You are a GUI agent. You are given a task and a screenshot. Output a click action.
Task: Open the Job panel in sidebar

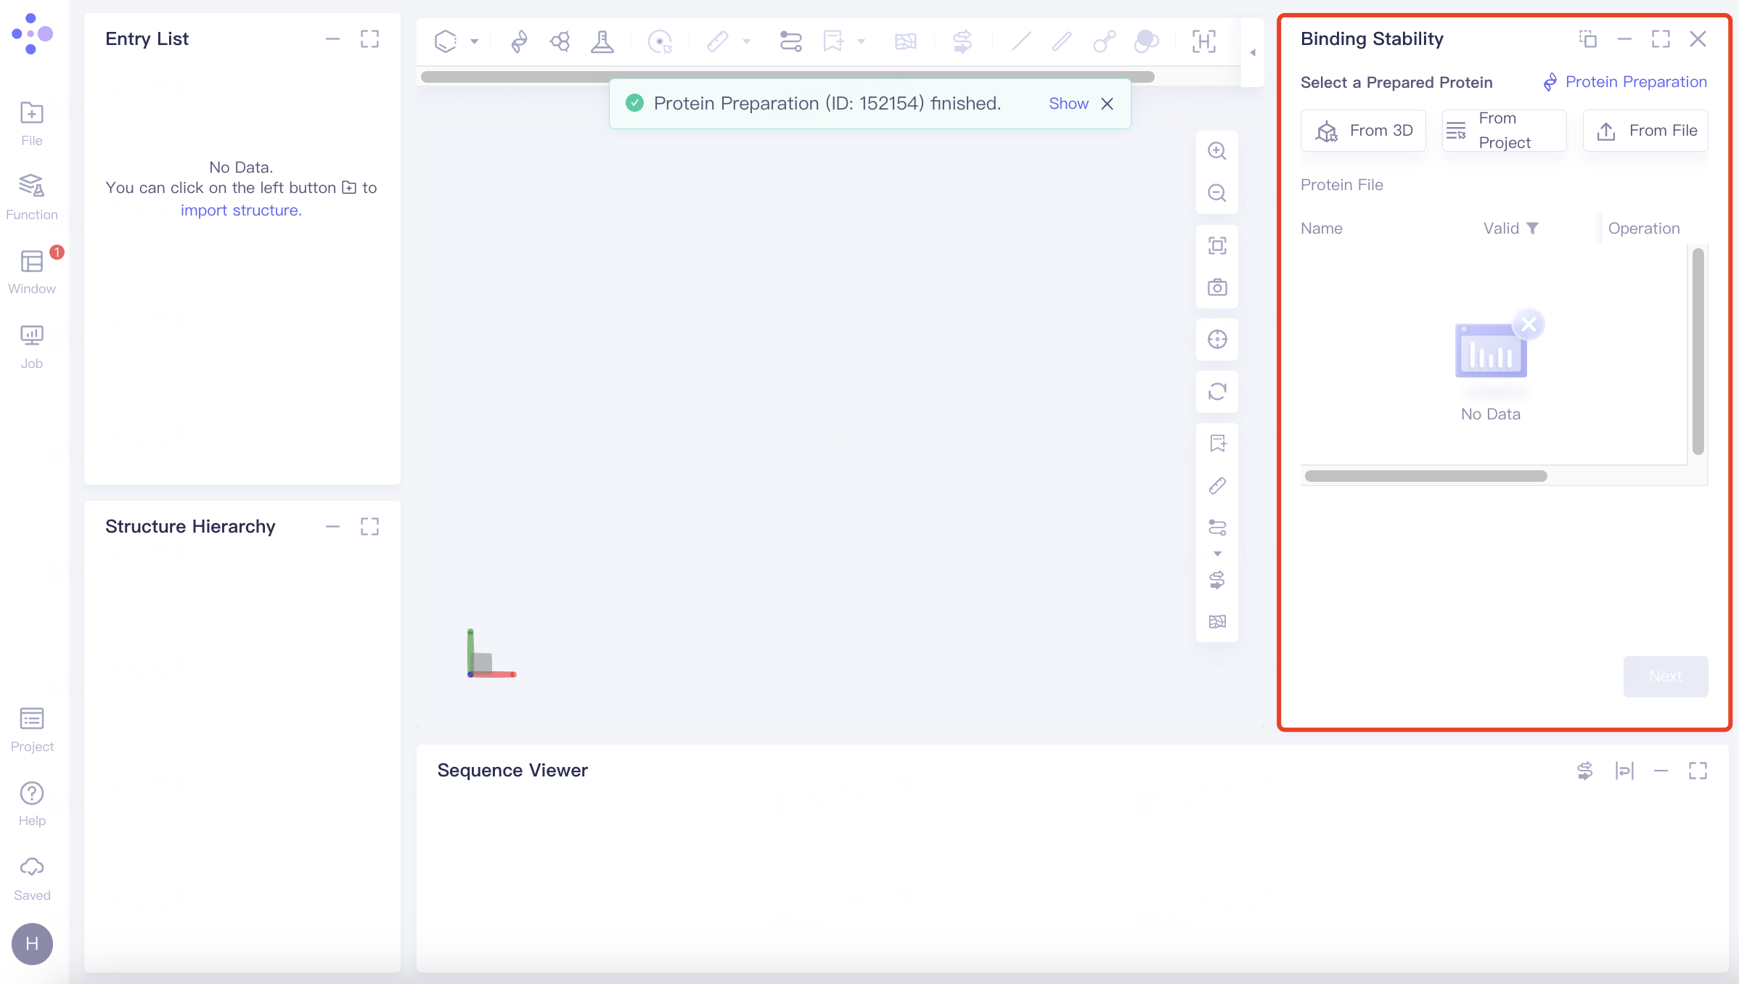[x=31, y=346]
